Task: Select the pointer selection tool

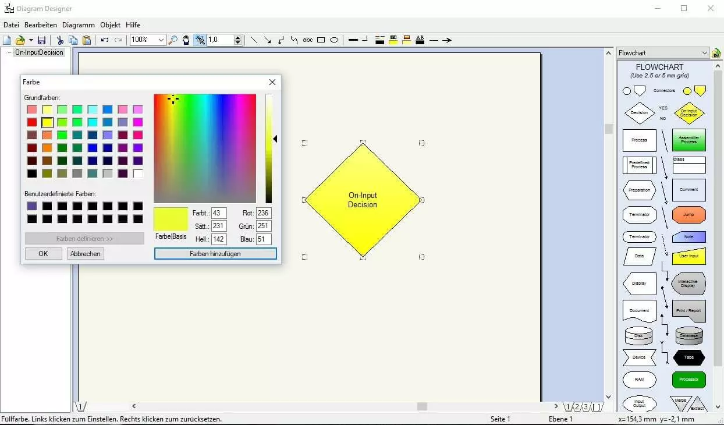Action: (200, 40)
